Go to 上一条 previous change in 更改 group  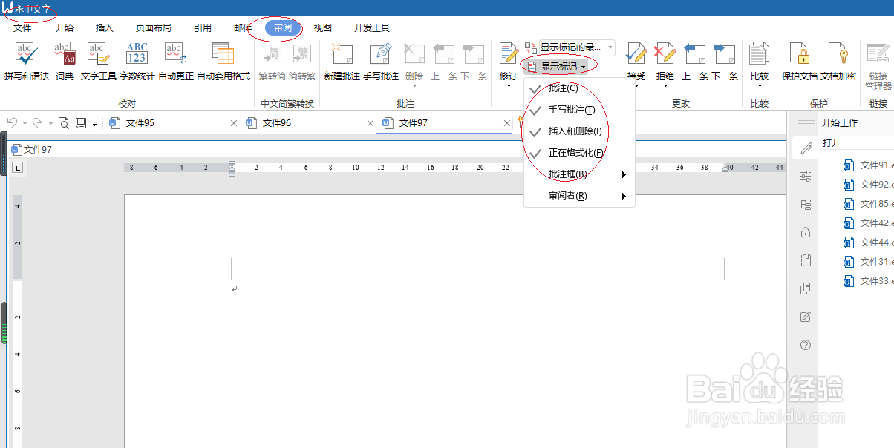click(695, 62)
